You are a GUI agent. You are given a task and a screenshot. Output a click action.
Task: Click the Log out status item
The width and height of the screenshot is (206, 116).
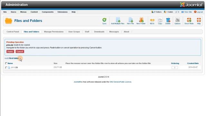(x=198, y=12)
